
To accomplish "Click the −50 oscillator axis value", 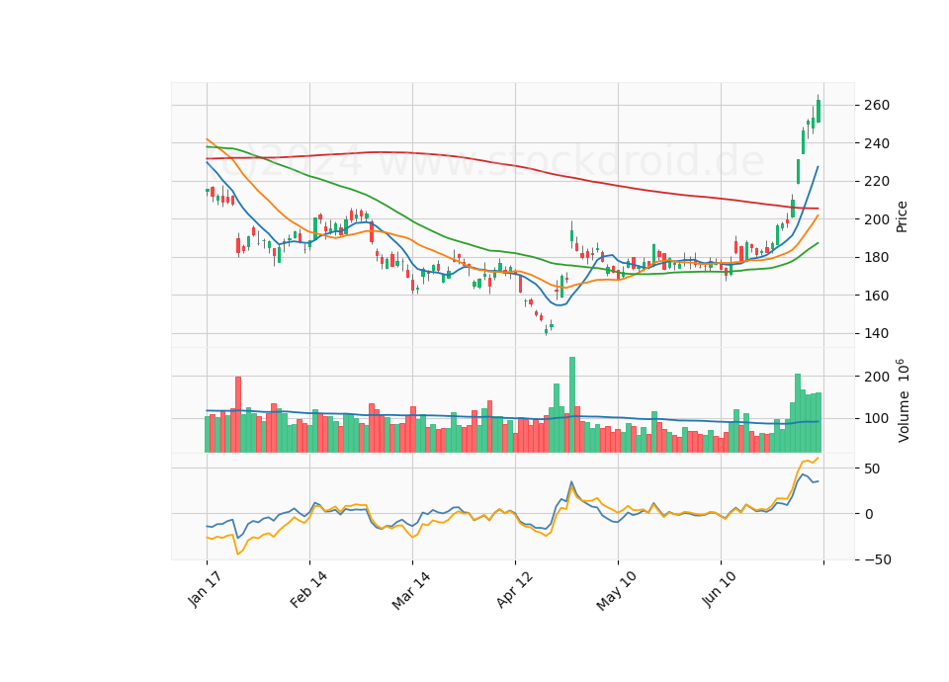I will click(877, 559).
